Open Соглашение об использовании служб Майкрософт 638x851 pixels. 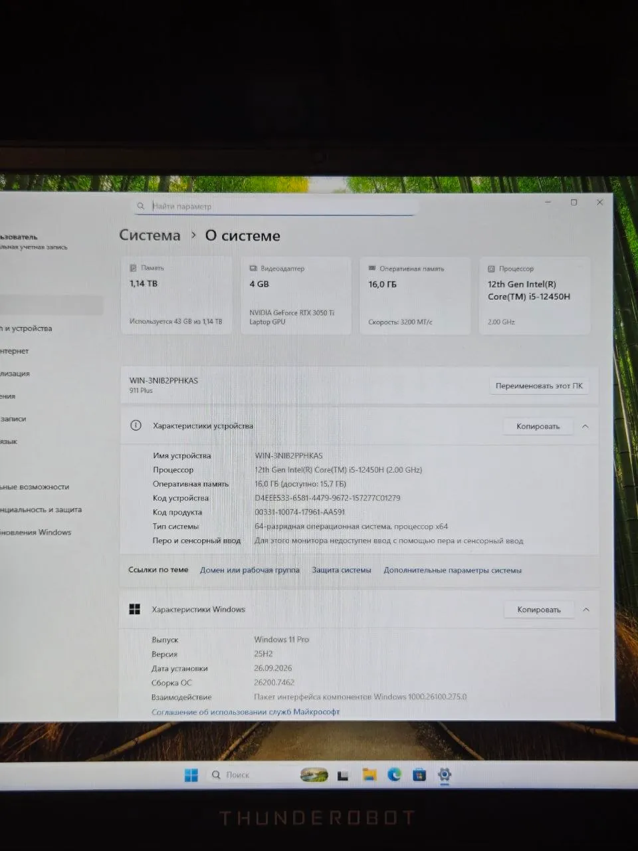point(245,712)
